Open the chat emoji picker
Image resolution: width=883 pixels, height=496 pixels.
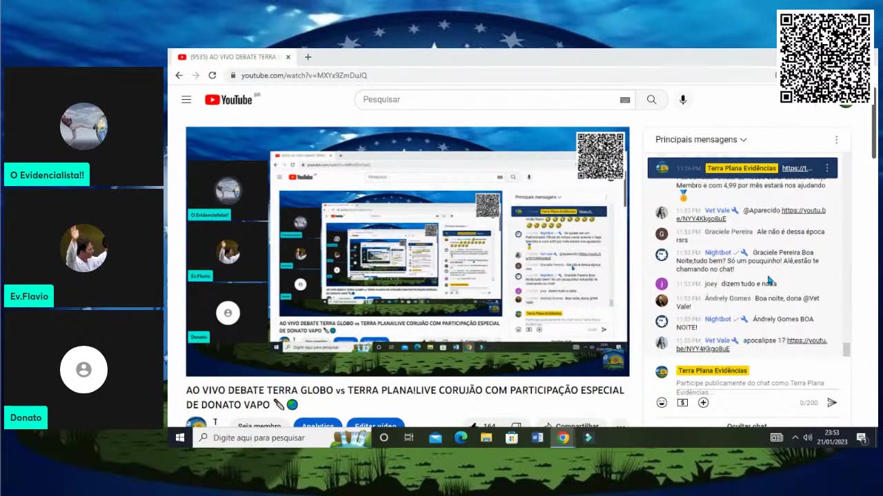(x=662, y=402)
